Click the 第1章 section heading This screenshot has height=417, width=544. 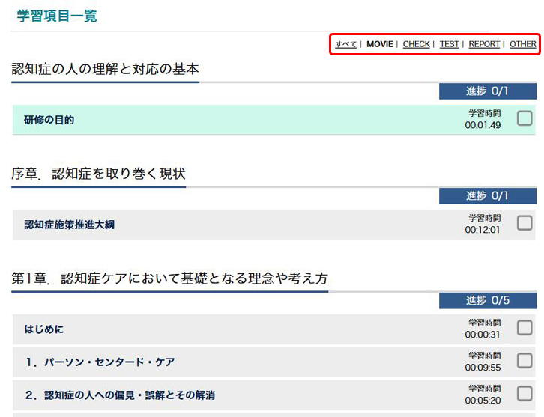(x=169, y=278)
